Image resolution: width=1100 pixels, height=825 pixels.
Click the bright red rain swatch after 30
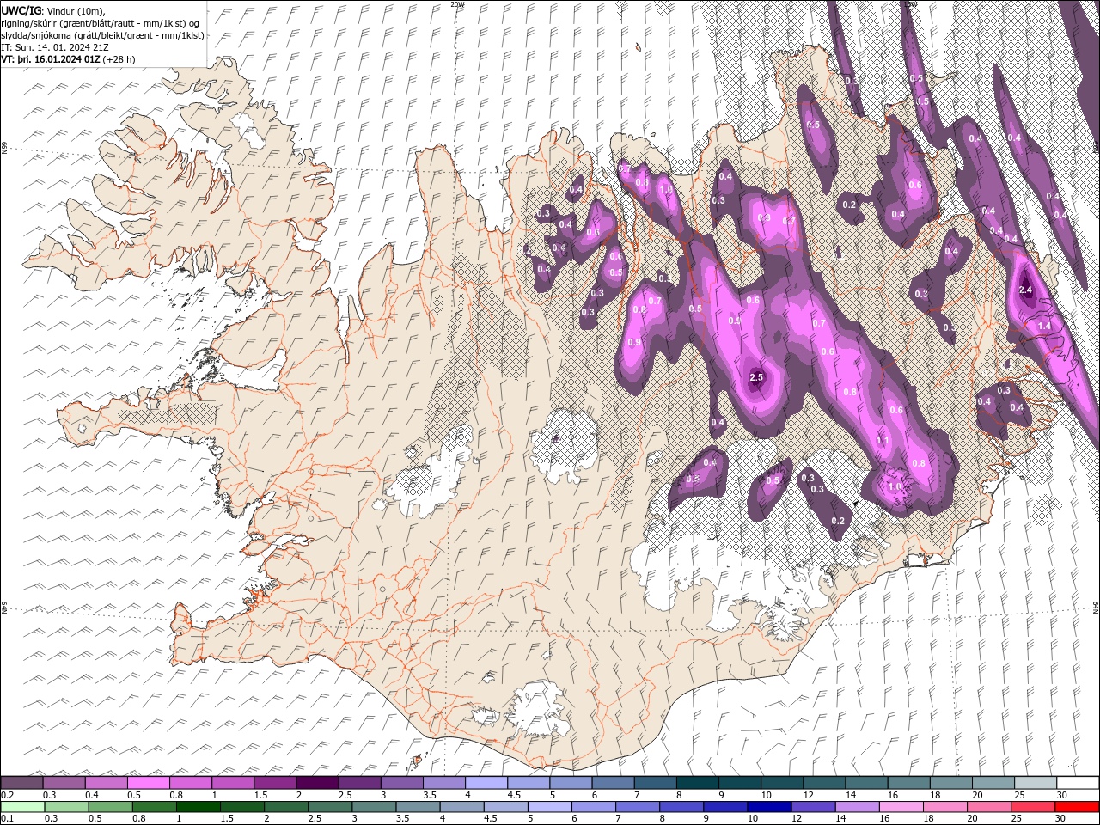1076,807
